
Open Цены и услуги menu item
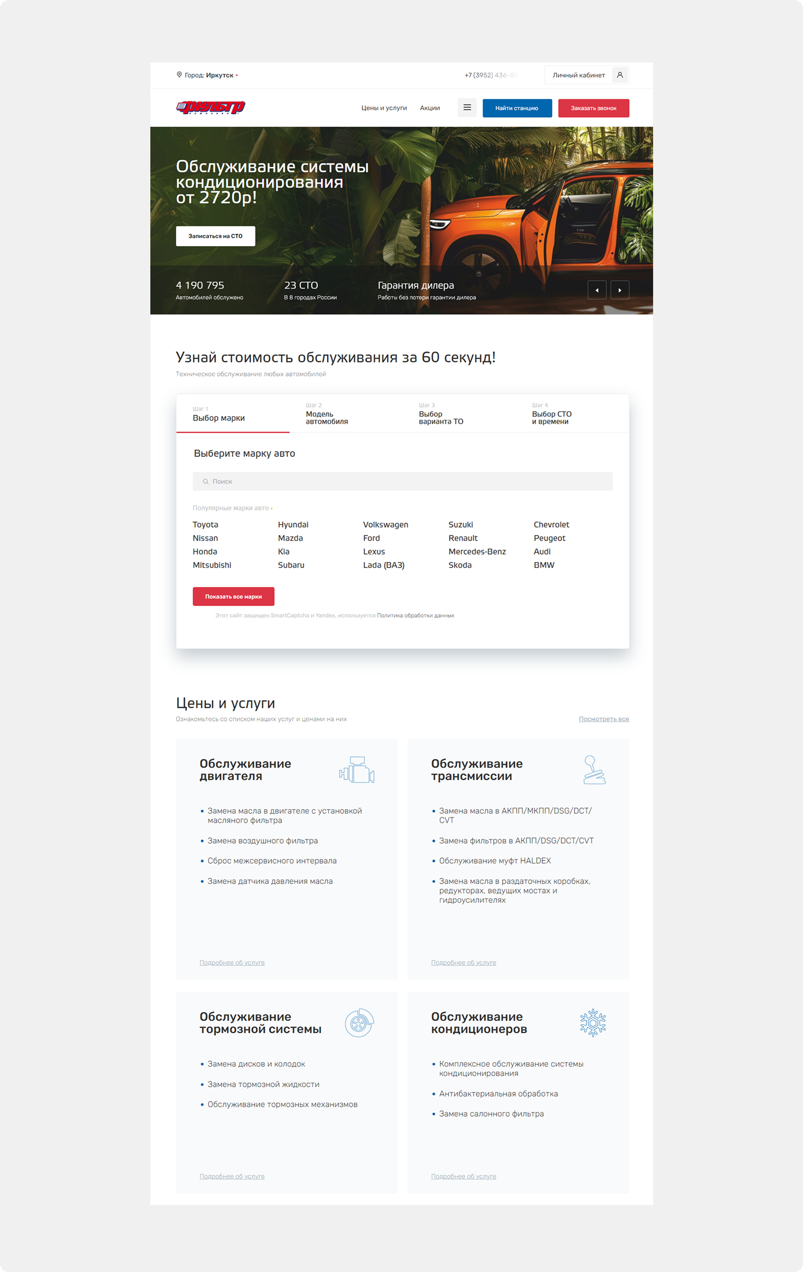pos(384,108)
